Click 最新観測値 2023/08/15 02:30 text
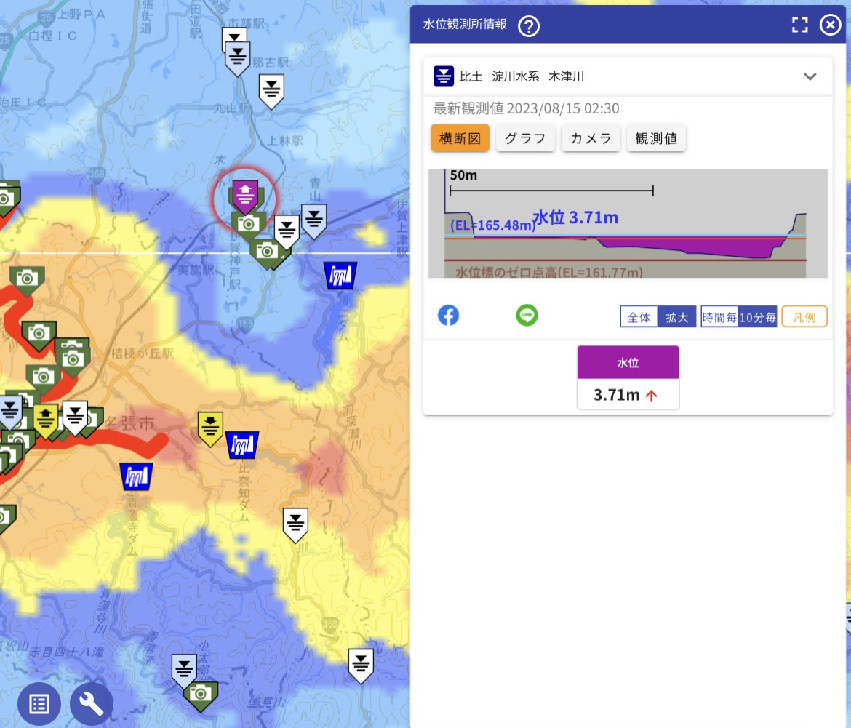This screenshot has height=728, width=851. pos(526,108)
